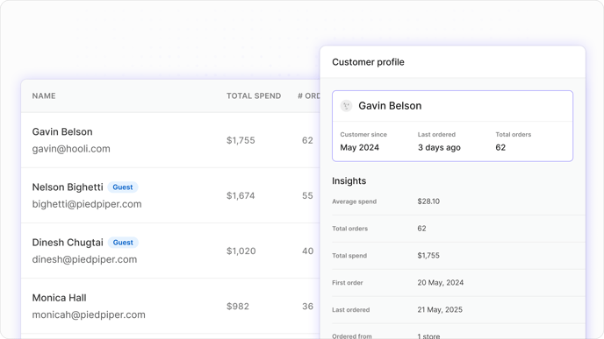This screenshot has width=604, height=339.
Task: Click the 20 May, 2024 first order date
Action: point(441,282)
